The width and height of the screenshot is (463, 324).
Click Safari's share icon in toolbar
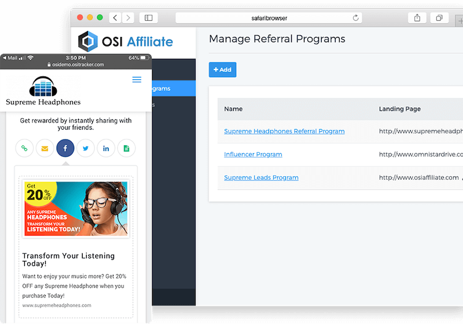coord(417,18)
